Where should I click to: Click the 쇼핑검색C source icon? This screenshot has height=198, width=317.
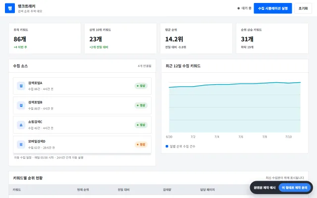(x=21, y=125)
